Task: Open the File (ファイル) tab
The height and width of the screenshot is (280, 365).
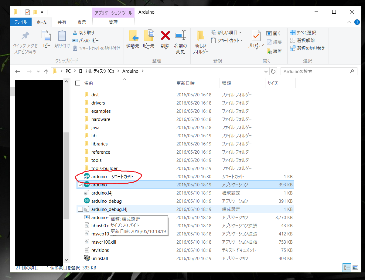Action: 21,22
